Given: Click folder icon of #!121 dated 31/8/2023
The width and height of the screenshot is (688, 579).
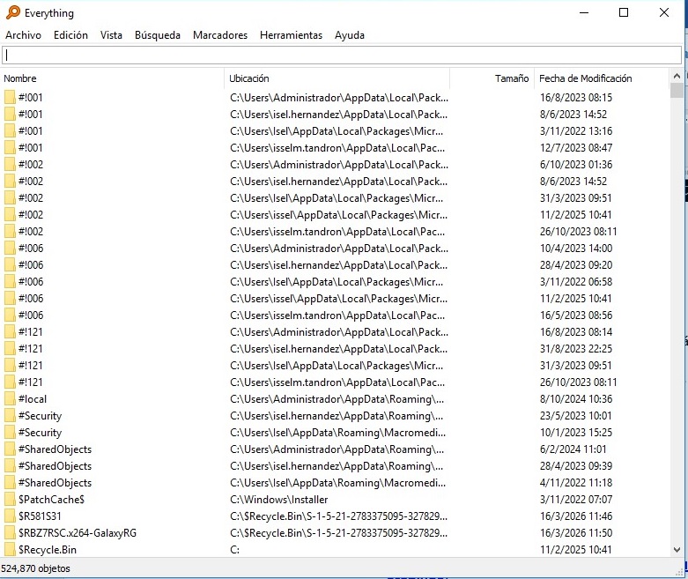Looking at the screenshot, I should pyautogui.click(x=10, y=348).
